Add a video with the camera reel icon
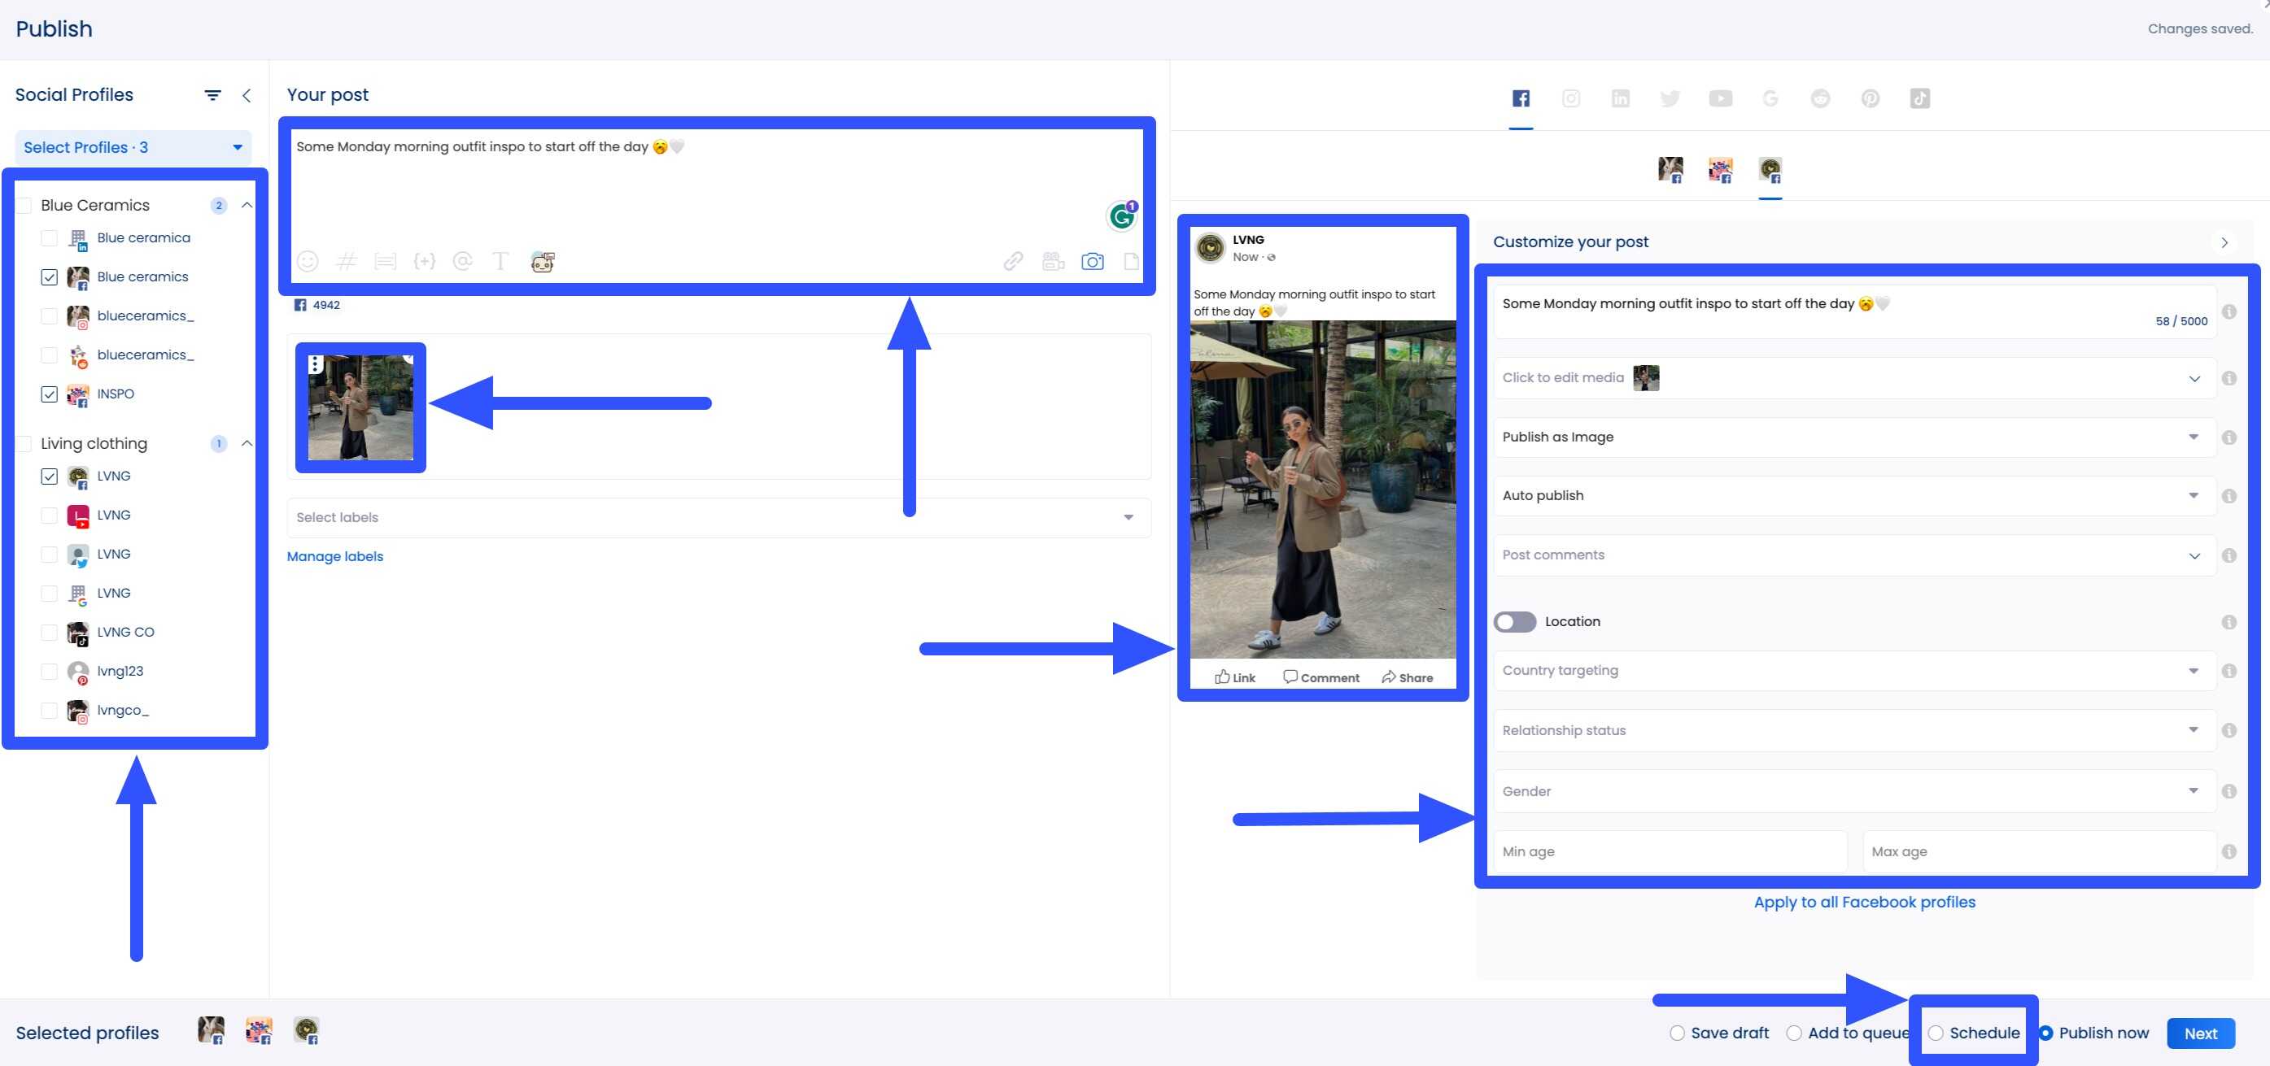The height and width of the screenshot is (1066, 2270). pos(1053,262)
